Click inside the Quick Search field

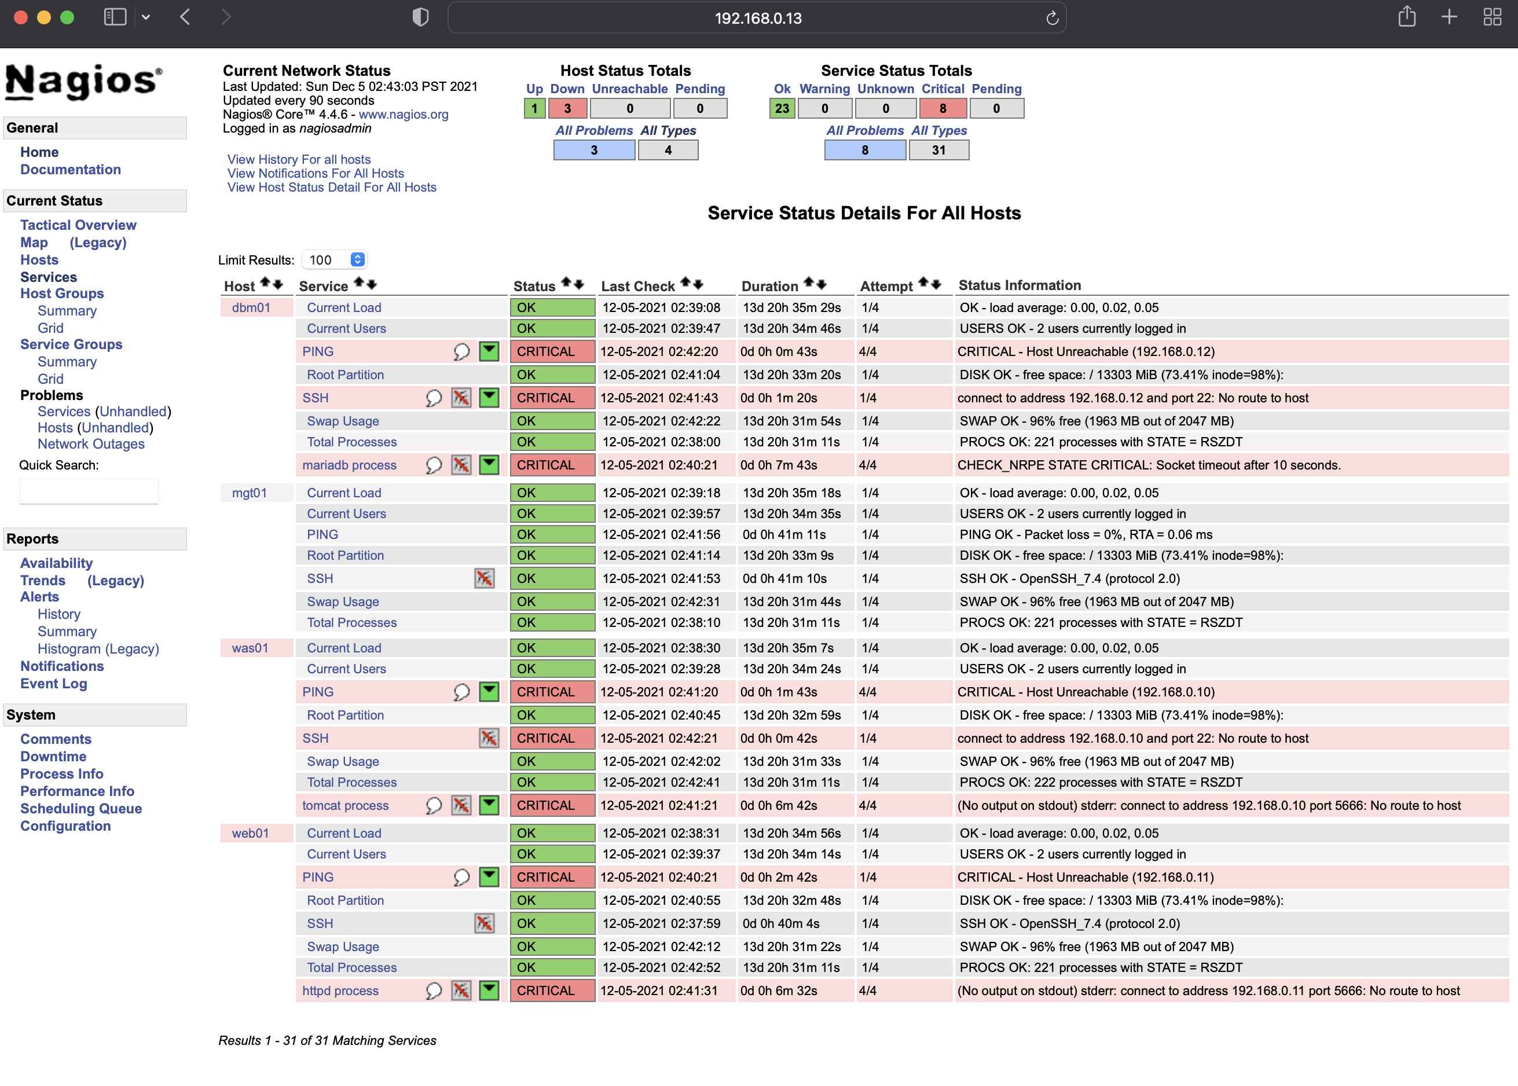click(x=89, y=491)
